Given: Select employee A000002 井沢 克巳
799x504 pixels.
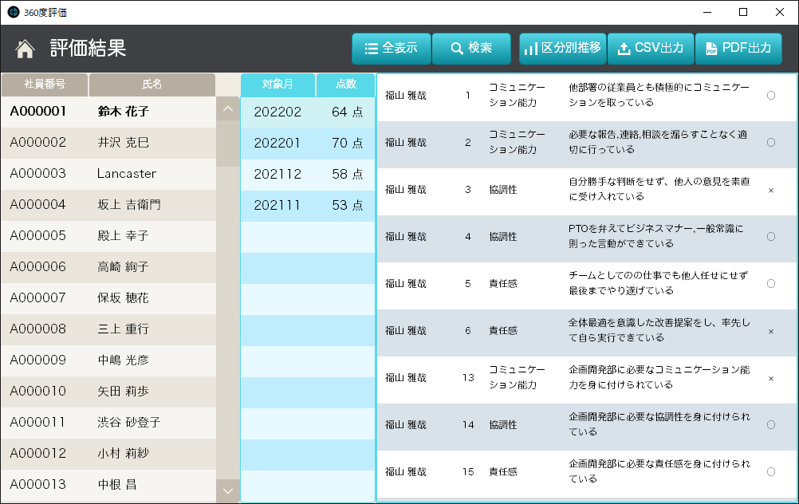Looking at the screenshot, I should (108, 143).
